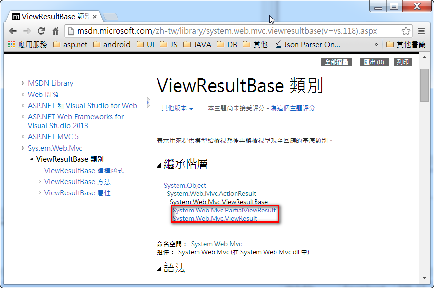
Task: Open a new tab with the new-tab button
Action: tap(111, 17)
